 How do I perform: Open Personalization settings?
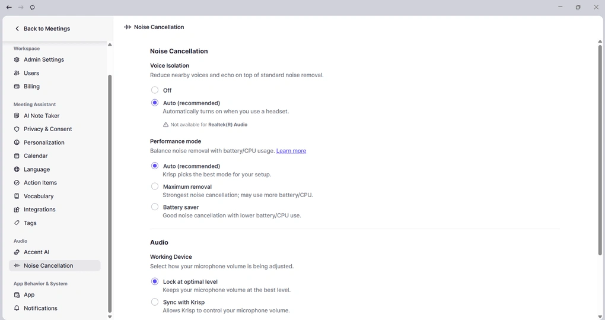point(55,142)
